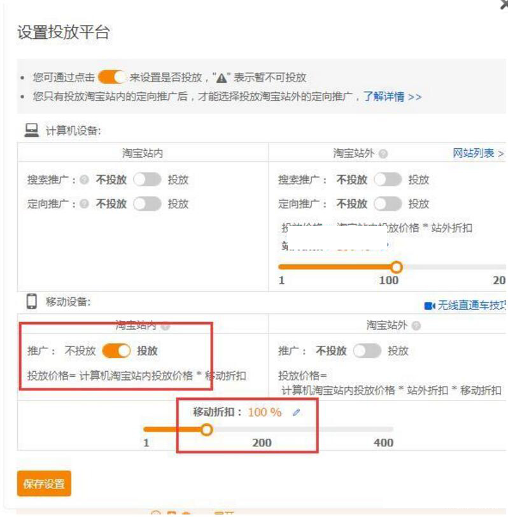Image resolution: width=508 pixels, height=517 pixels.
Task: Click warning triangle icon in the tips
Action: point(222,78)
